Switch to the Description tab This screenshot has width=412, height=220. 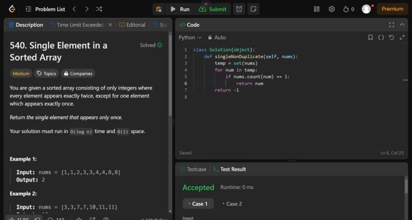coord(26,25)
